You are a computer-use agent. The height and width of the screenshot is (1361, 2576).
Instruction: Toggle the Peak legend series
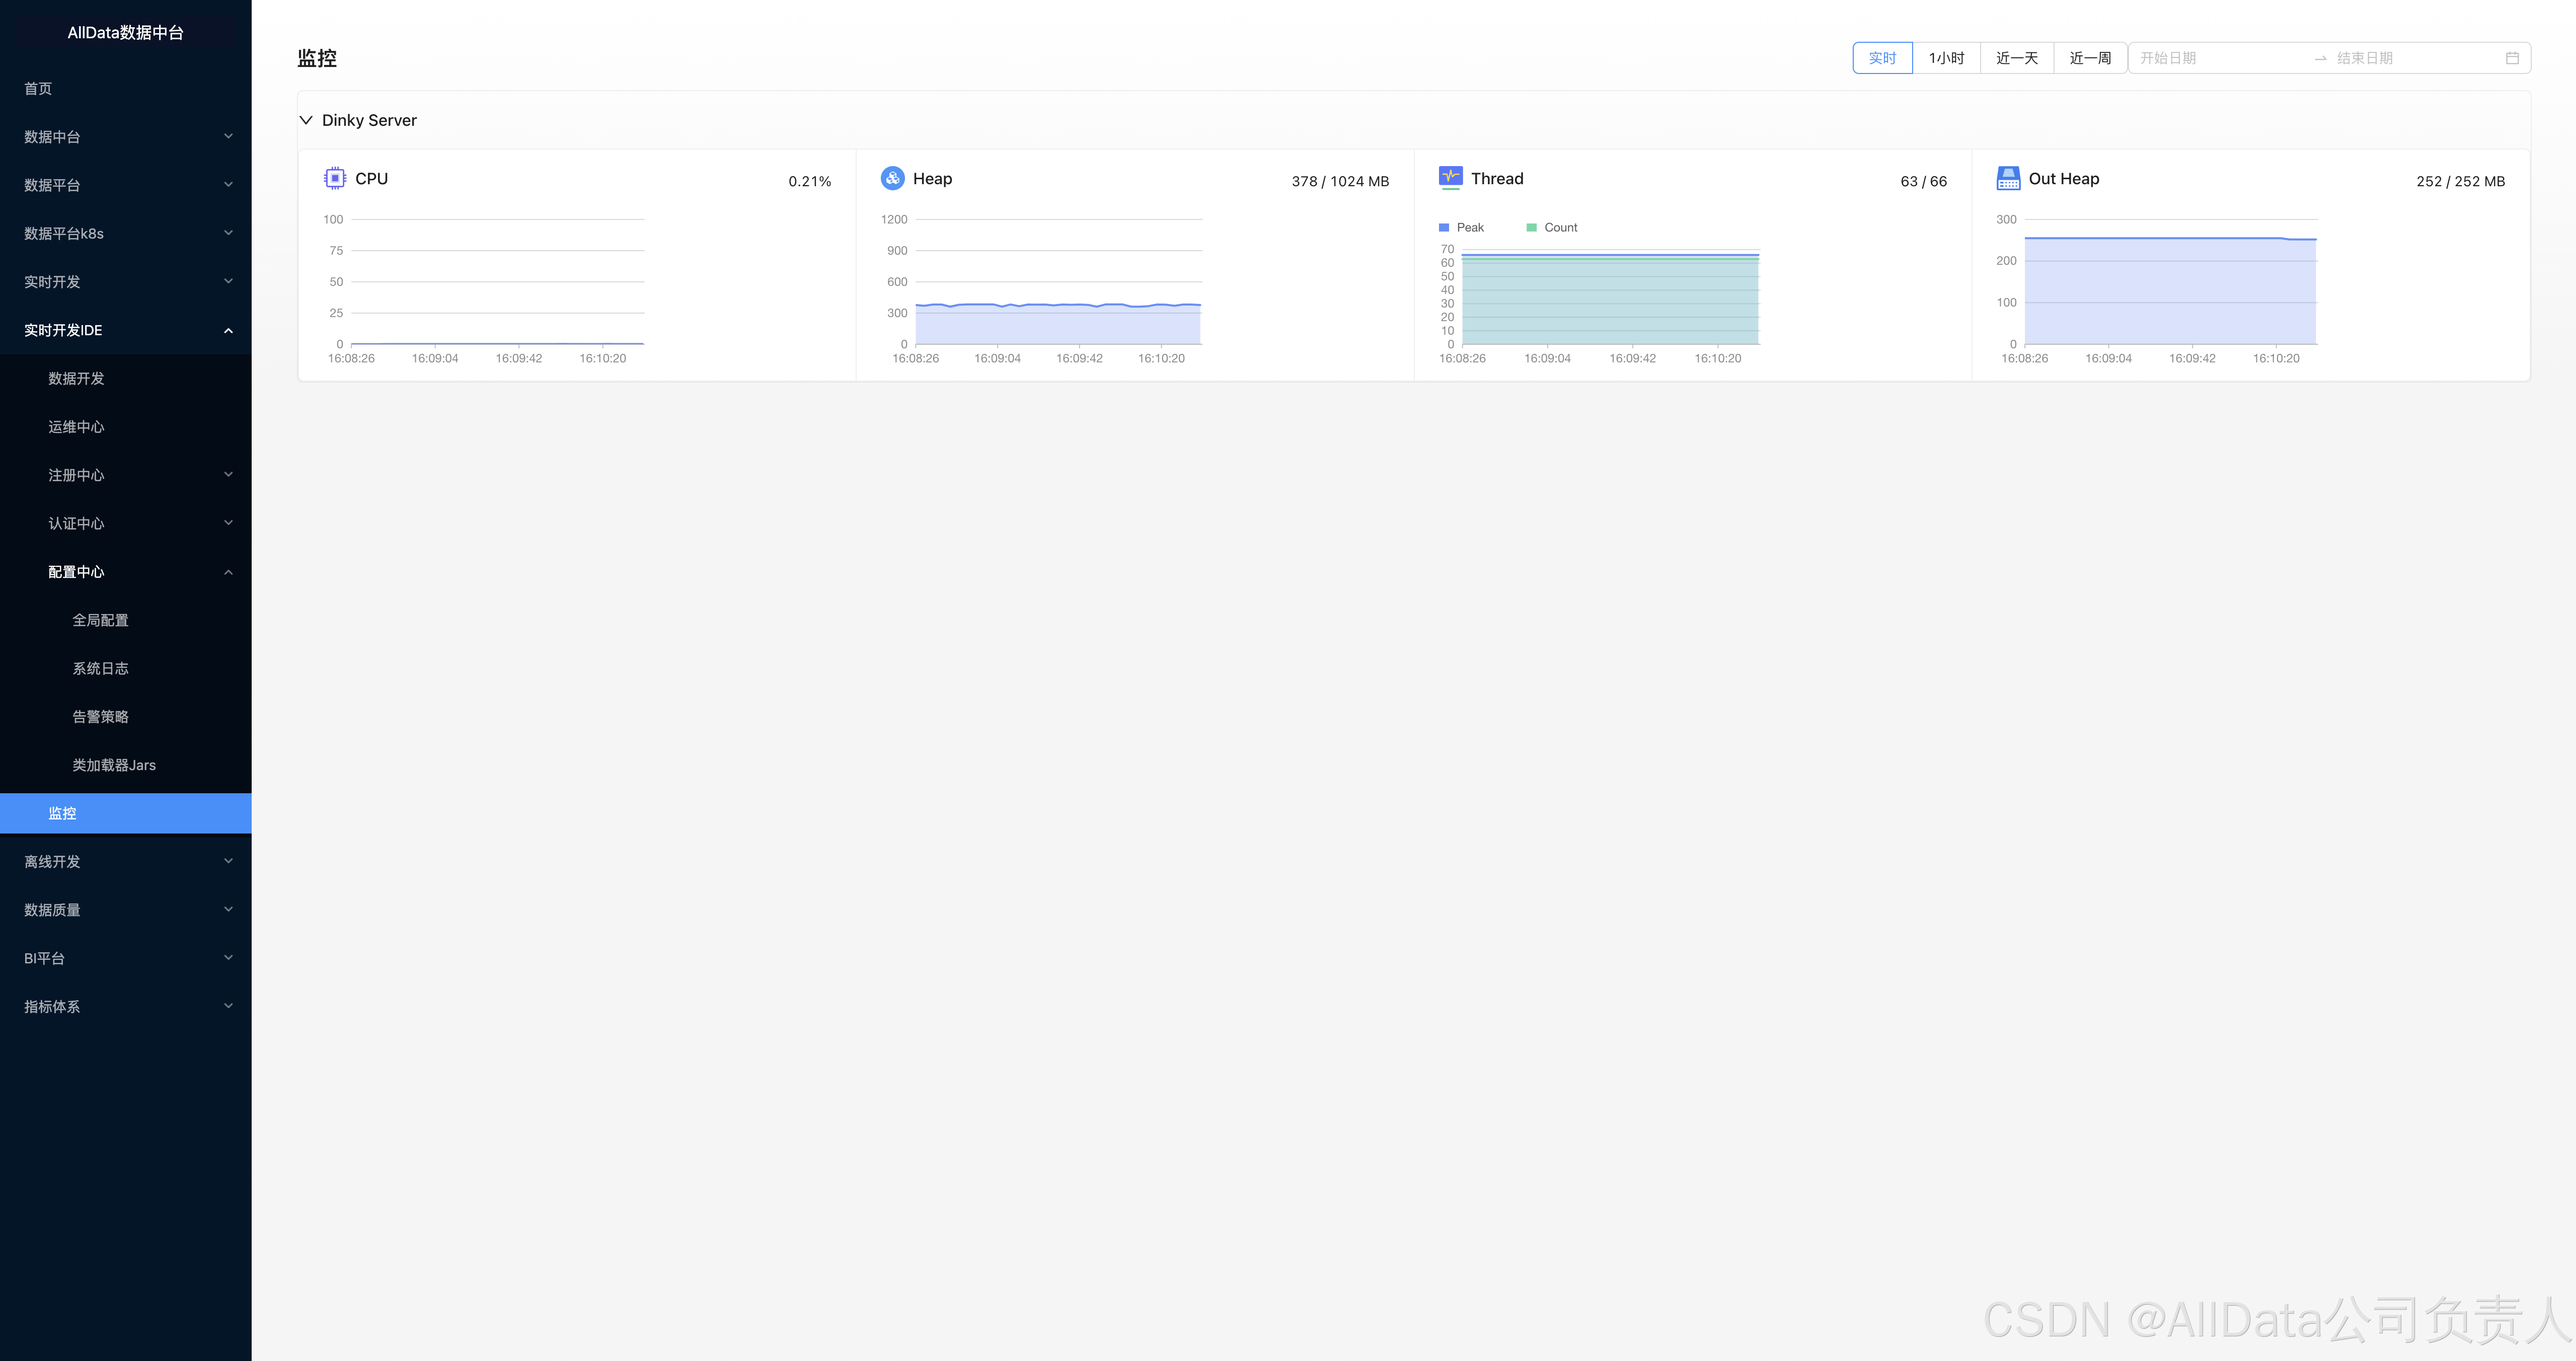(1461, 228)
